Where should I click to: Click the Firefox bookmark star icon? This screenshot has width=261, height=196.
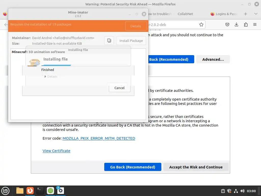(201, 25)
